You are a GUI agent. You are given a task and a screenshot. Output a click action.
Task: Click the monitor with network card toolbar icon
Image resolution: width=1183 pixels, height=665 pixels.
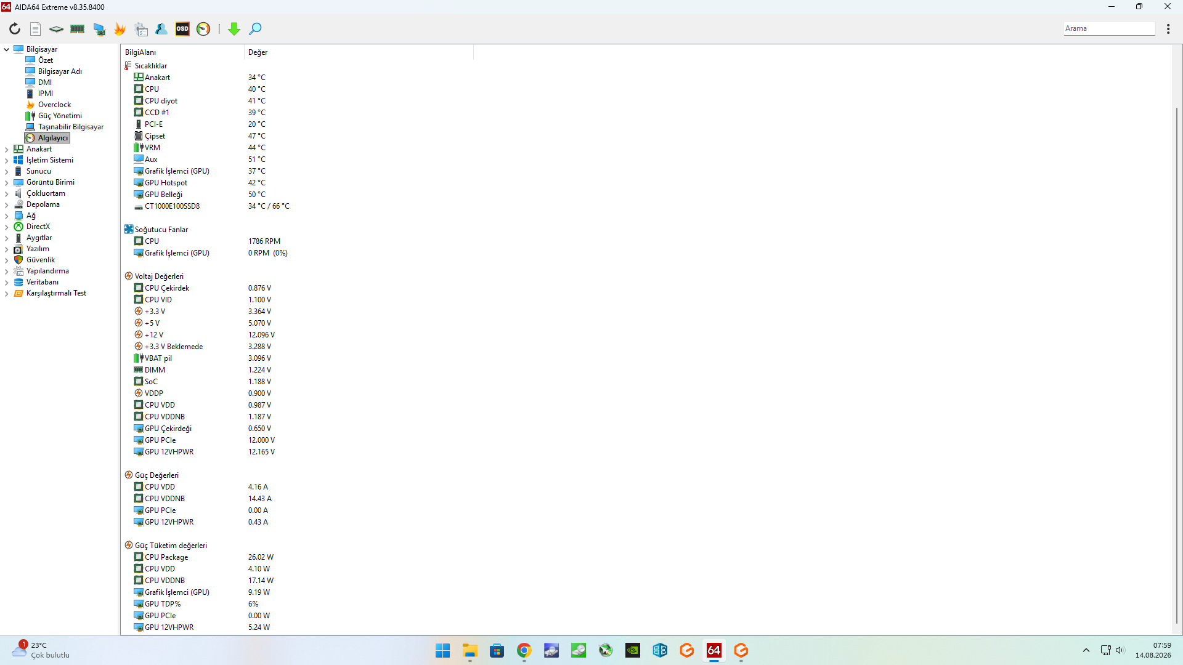tap(99, 29)
